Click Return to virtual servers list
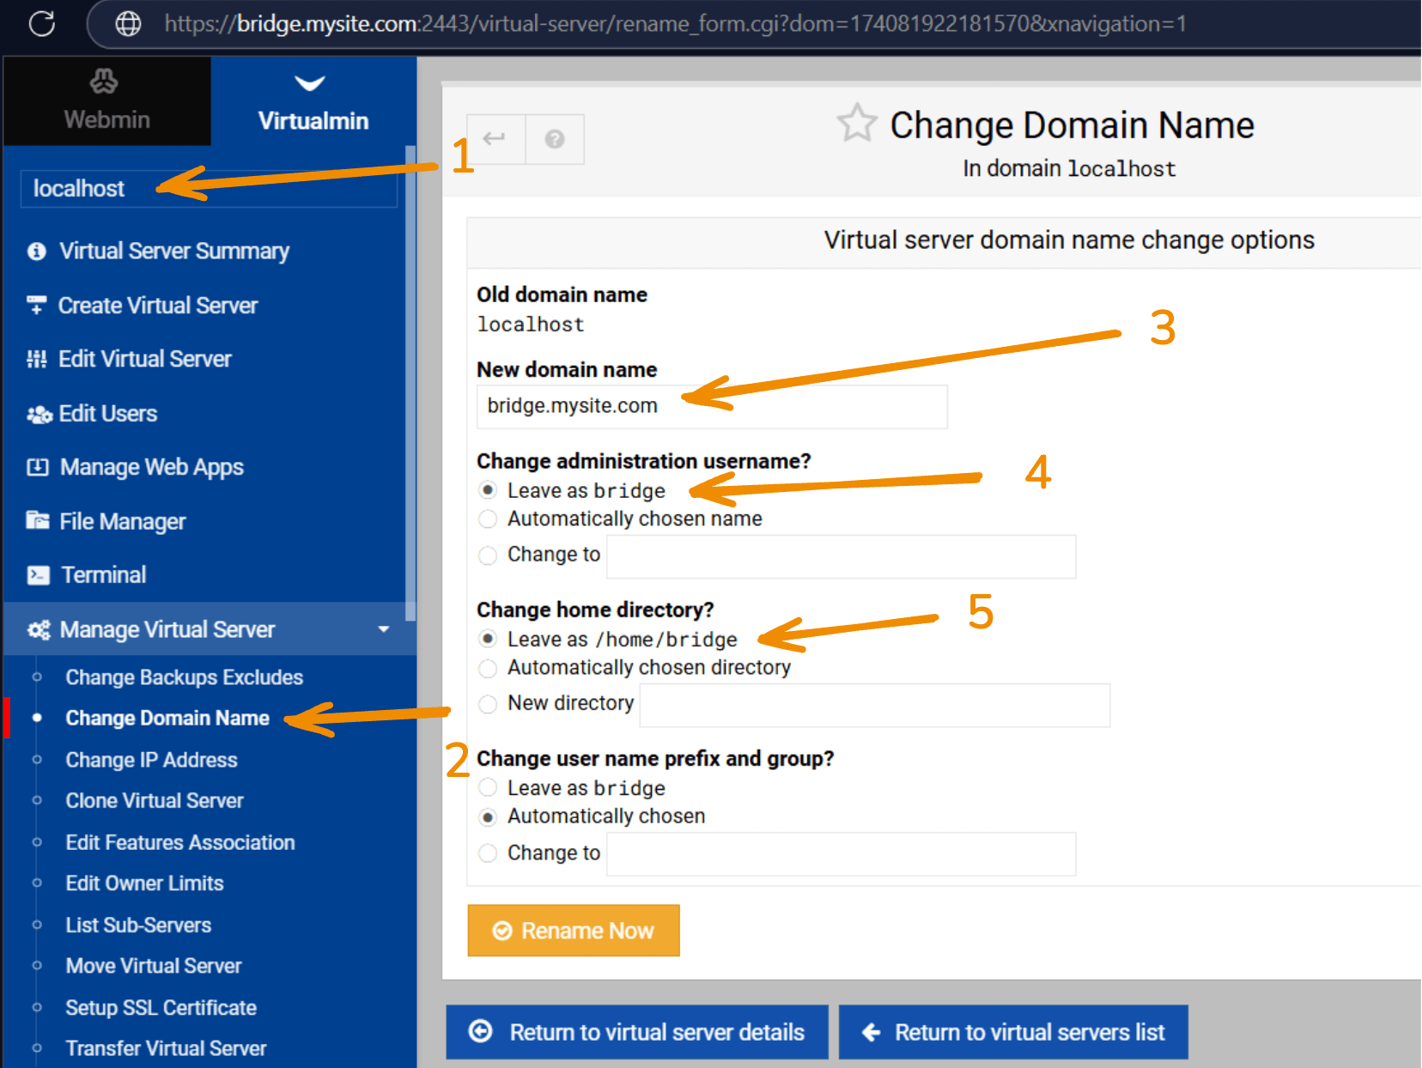The image size is (1422, 1068). pyautogui.click(x=1013, y=1032)
